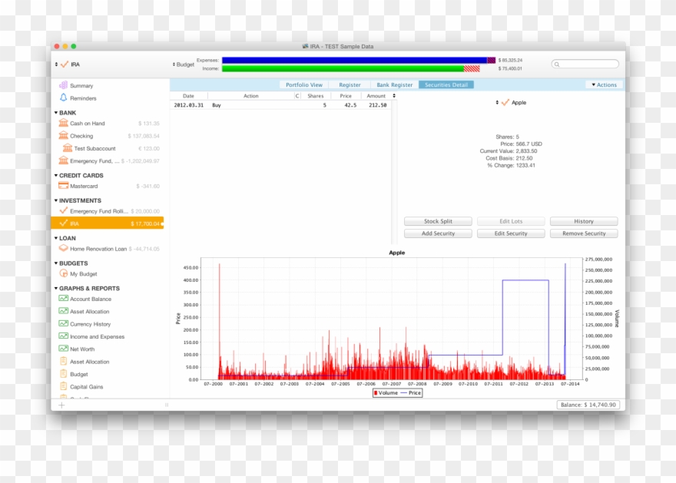676x483 pixels.
Task: Click the search magnifier icon
Action: coord(557,65)
